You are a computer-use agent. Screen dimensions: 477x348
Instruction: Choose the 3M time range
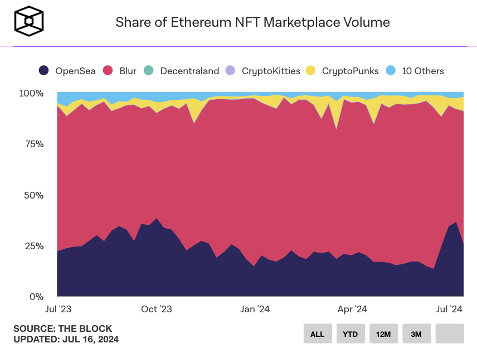point(416,333)
